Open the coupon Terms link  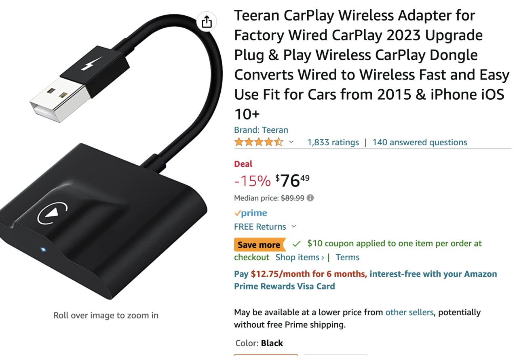pyautogui.click(x=347, y=257)
